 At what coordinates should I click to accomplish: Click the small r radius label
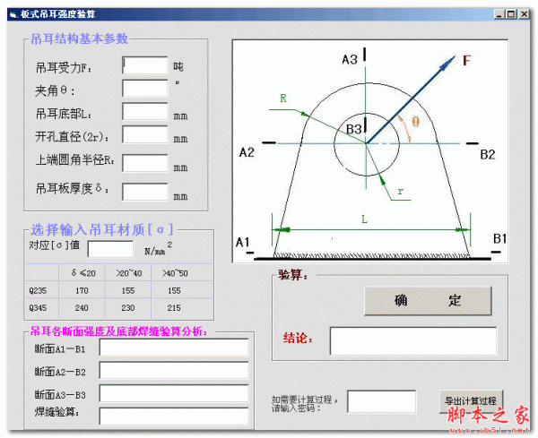pyautogui.click(x=401, y=192)
